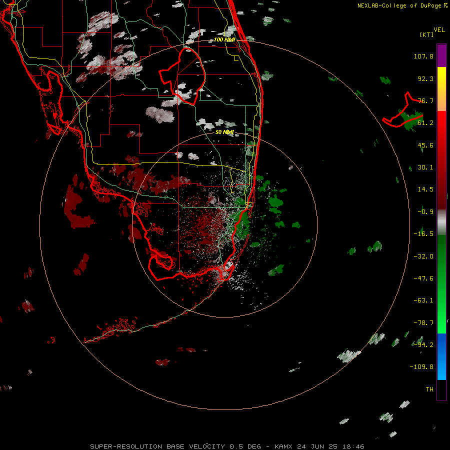Viewport: 450px width, 450px height.
Task: Click the Grand Bahama island outline
Action: (403, 110)
